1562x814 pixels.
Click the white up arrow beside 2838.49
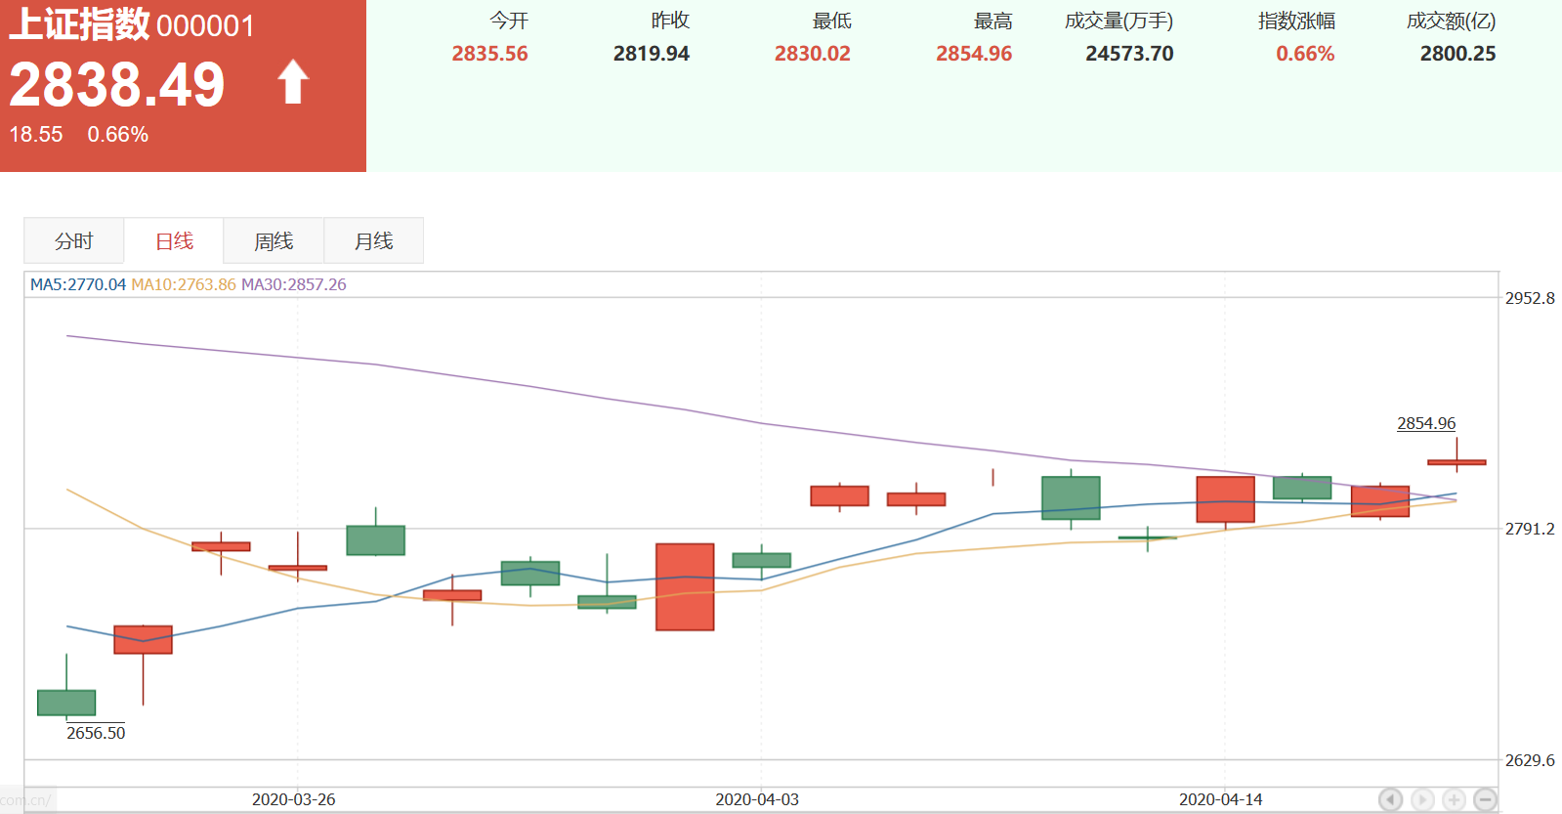pos(293,82)
